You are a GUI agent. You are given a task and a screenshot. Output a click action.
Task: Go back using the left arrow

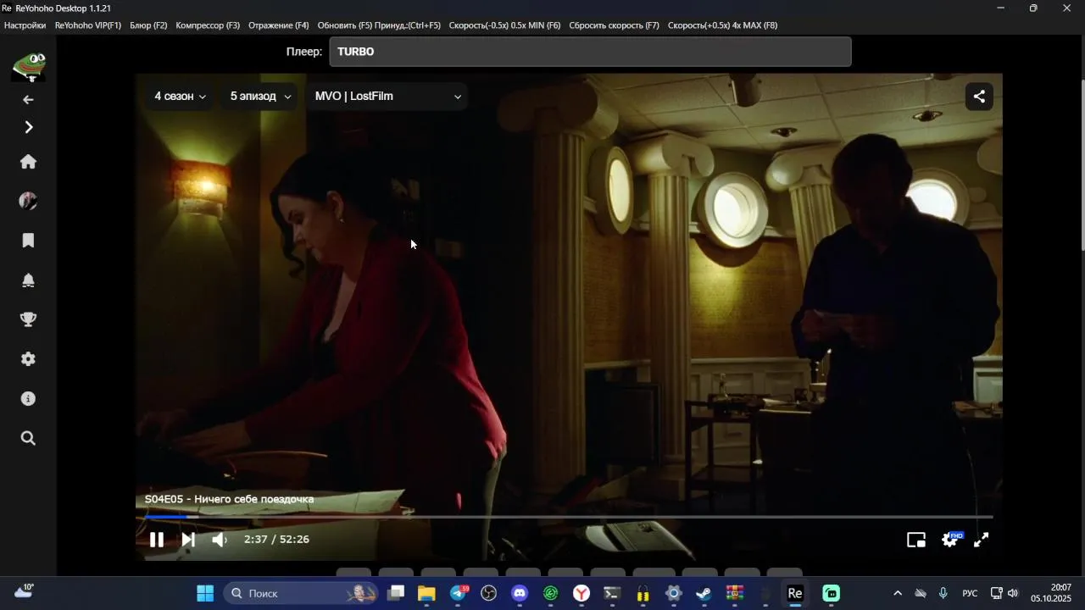pyautogui.click(x=28, y=100)
